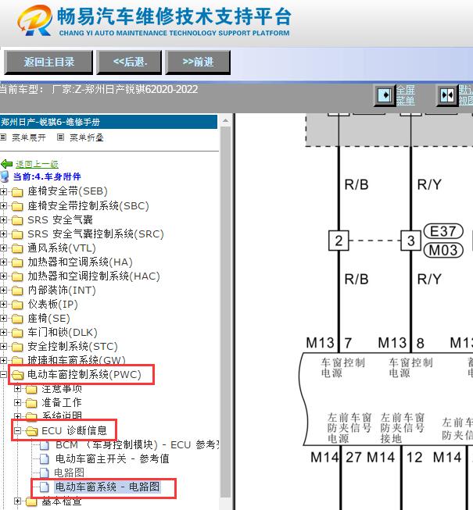Open the 电动车窗主开关 - 参考值 page
This screenshot has width=473, height=510.
113,459
